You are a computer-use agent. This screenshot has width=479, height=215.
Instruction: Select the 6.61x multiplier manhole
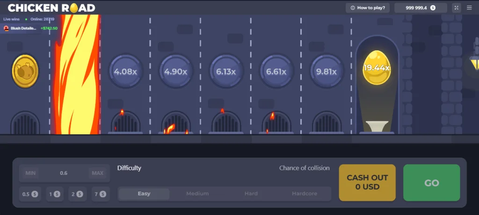pos(276,71)
